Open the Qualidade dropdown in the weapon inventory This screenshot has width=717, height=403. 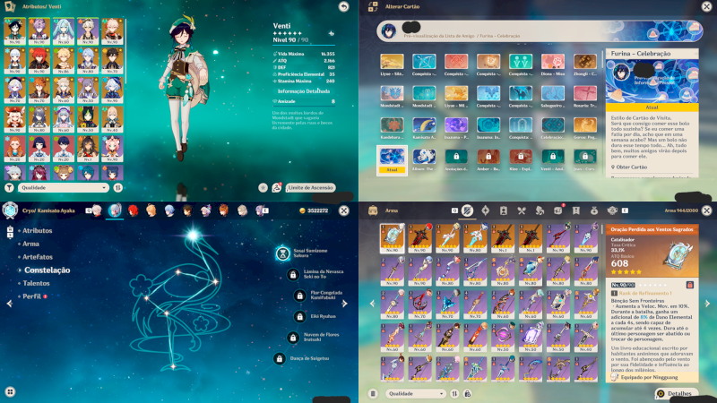(x=415, y=393)
